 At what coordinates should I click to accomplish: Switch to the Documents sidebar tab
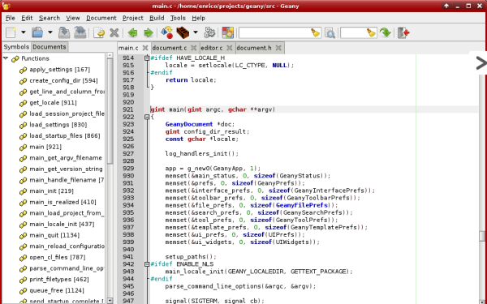click(x=50, y=47)
